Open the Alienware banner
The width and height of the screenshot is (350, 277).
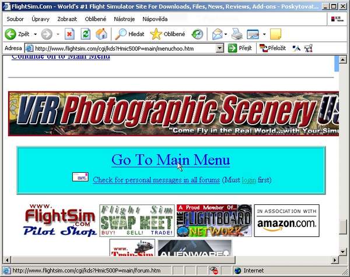(x=195, y=247)
